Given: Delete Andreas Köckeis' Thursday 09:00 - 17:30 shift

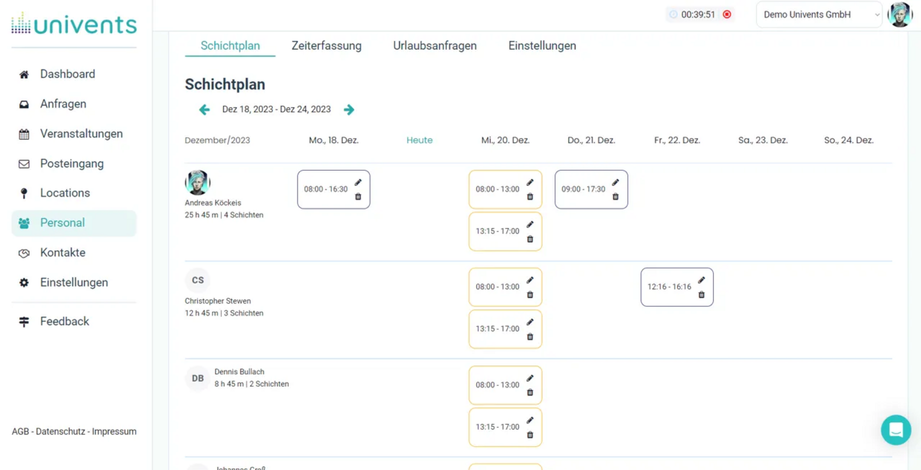Looking at the screenshot, I should click(615, 197).
